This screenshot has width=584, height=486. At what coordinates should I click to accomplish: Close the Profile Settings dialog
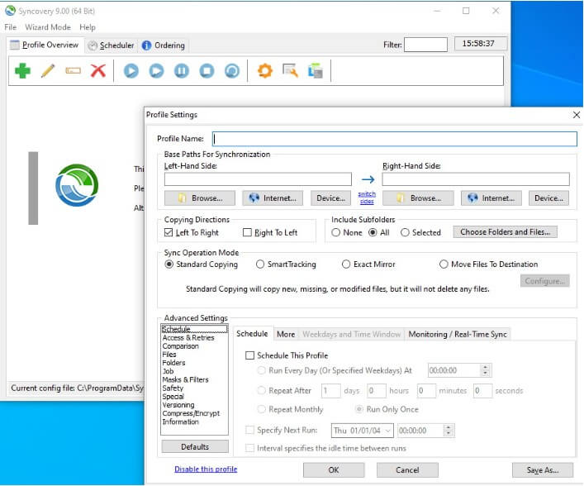point(577,115)
